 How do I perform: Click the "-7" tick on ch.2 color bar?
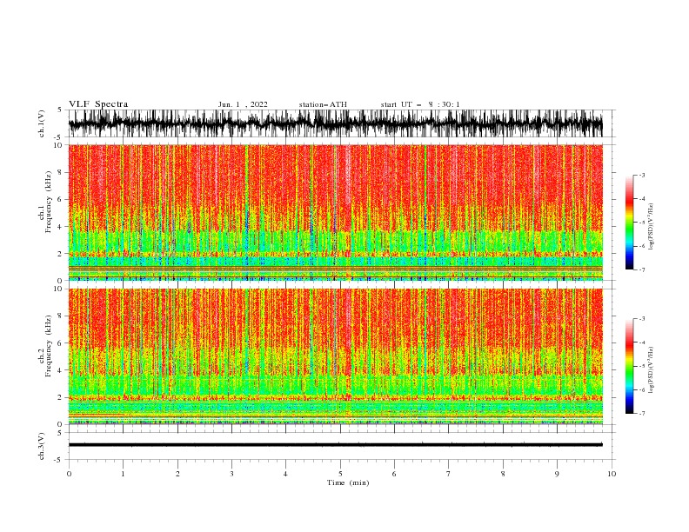(x=642, y=414)
